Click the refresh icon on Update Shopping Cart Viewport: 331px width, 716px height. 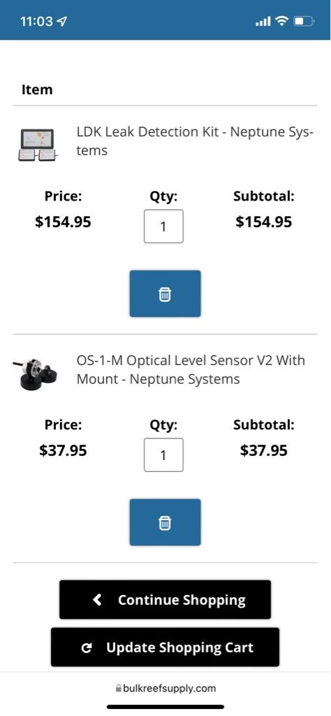pyautogui.click(x=87, y=647)
